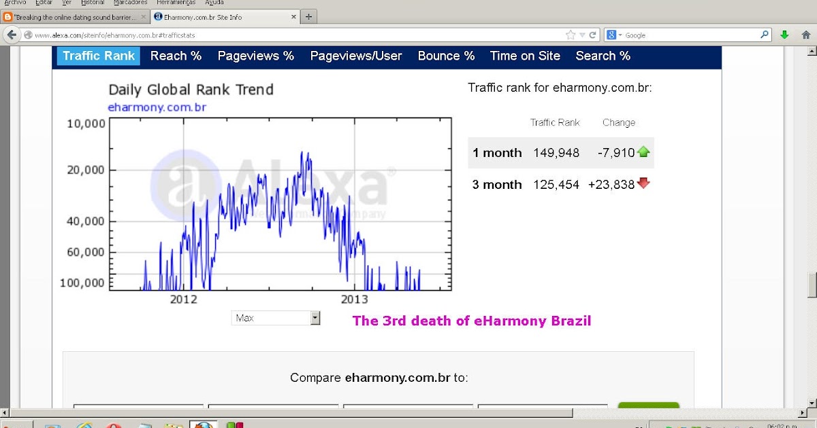817x428 pixels.
Task: Select the 1 month rank value 149,948
Action: (556, 153)
